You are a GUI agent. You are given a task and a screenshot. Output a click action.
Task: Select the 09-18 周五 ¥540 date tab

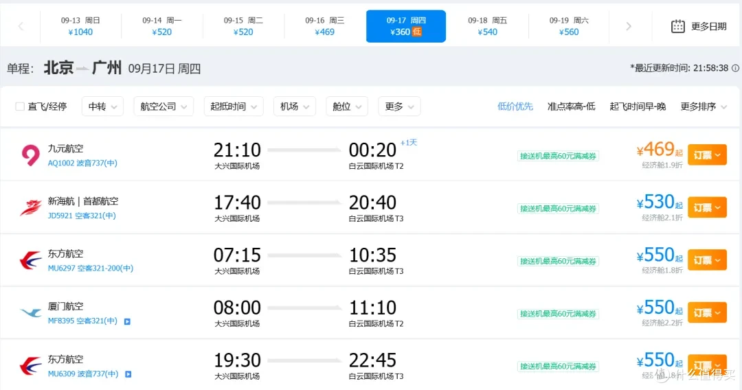[x=487, y=27]
